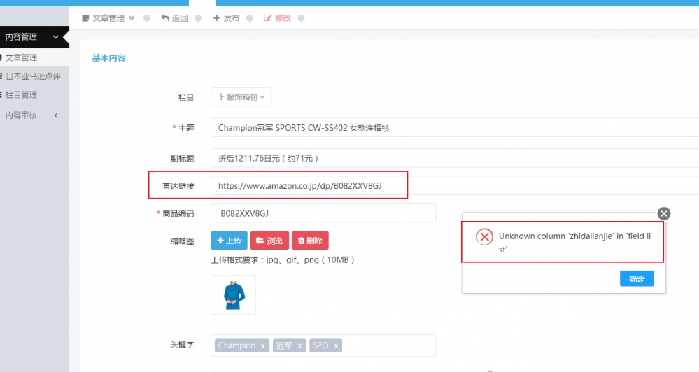
Task: Click the grey dot after 返回
Action: [199, 18]
